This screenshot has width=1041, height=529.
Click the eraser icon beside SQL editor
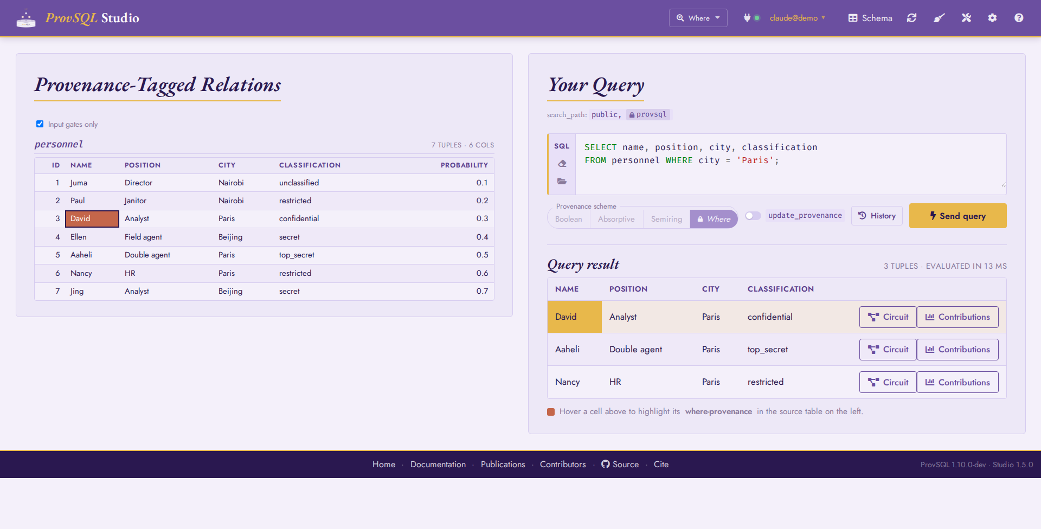click(x=562, y=163)
